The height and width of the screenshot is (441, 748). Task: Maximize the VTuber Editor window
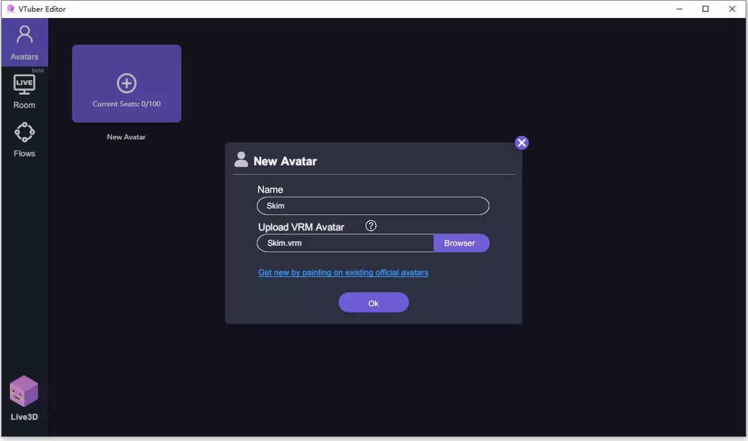click(x=706, y=9)
